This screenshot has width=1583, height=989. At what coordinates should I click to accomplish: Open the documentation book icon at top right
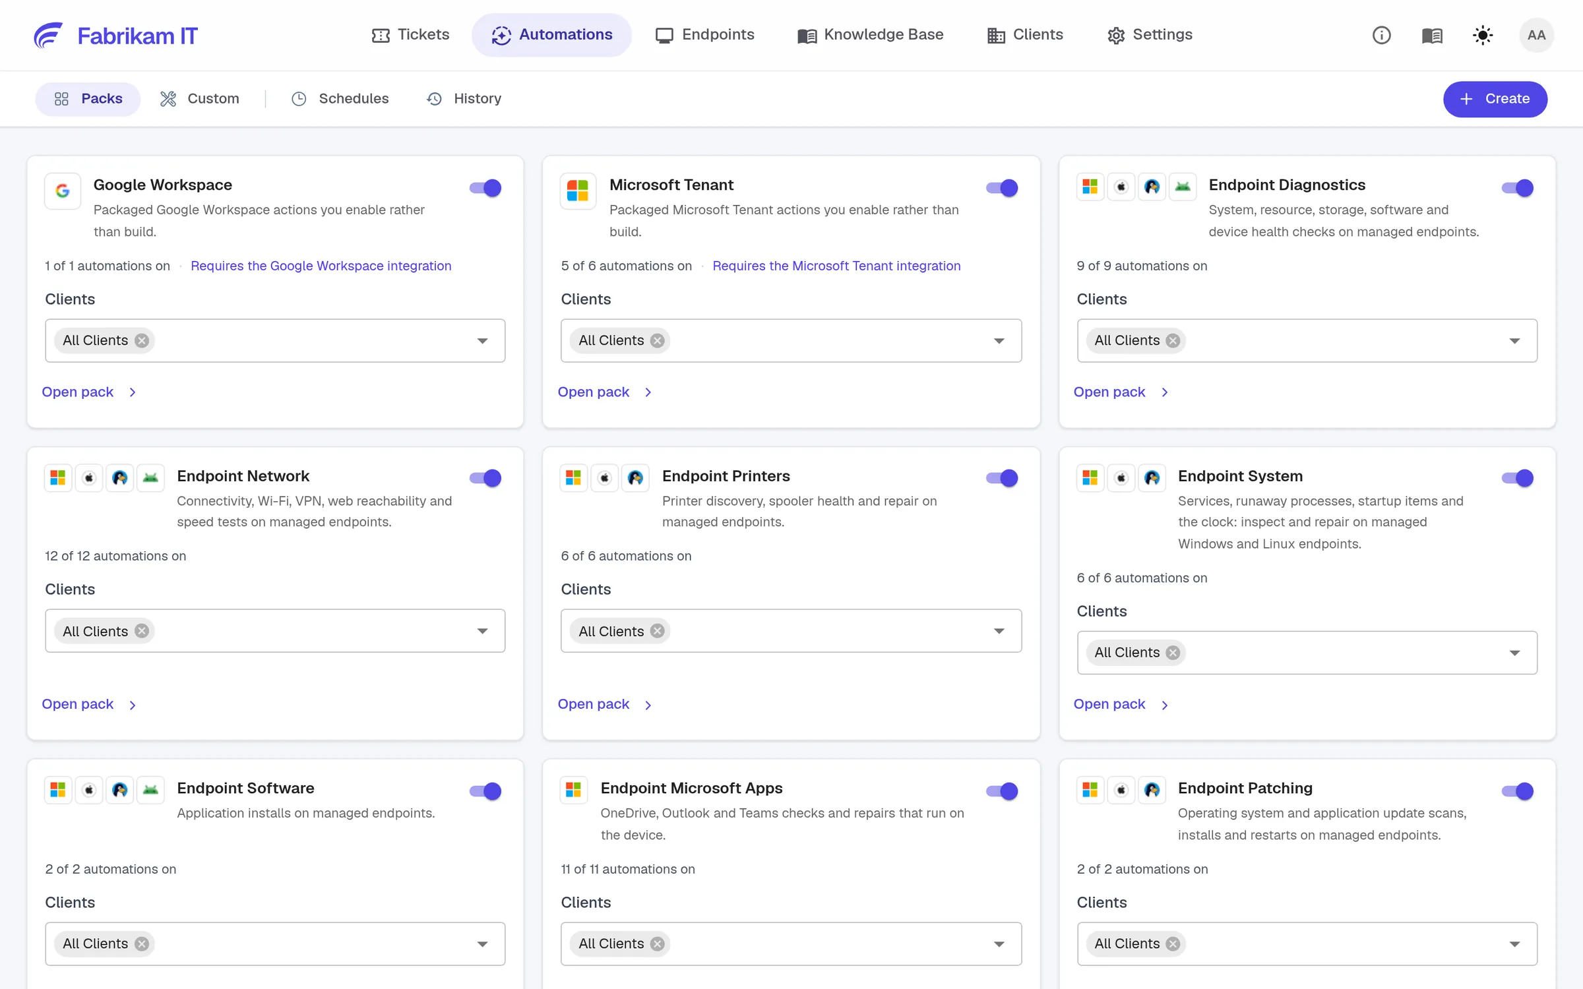coord(1432,35)
